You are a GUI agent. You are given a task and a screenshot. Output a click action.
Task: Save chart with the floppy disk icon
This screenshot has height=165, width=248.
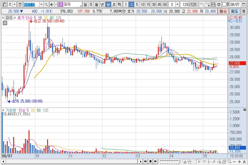point(213,4)
